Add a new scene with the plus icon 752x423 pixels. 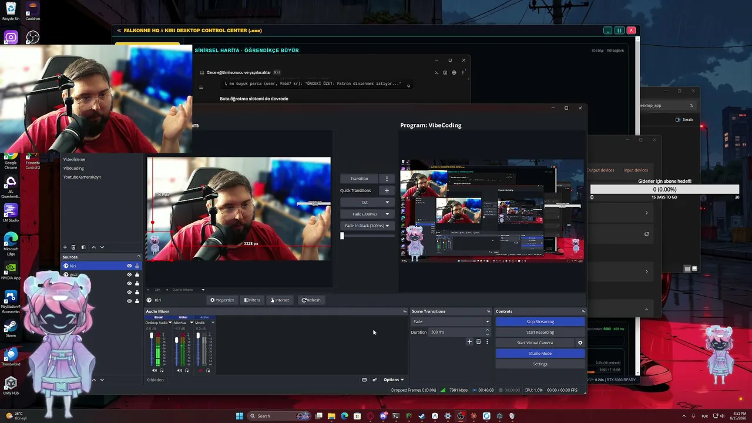pos(65,247)
